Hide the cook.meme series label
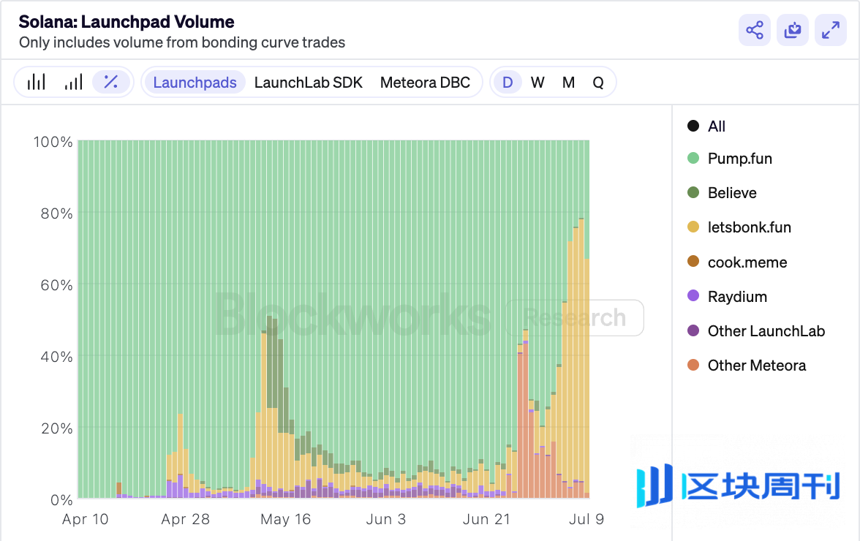 click(747, 262)
